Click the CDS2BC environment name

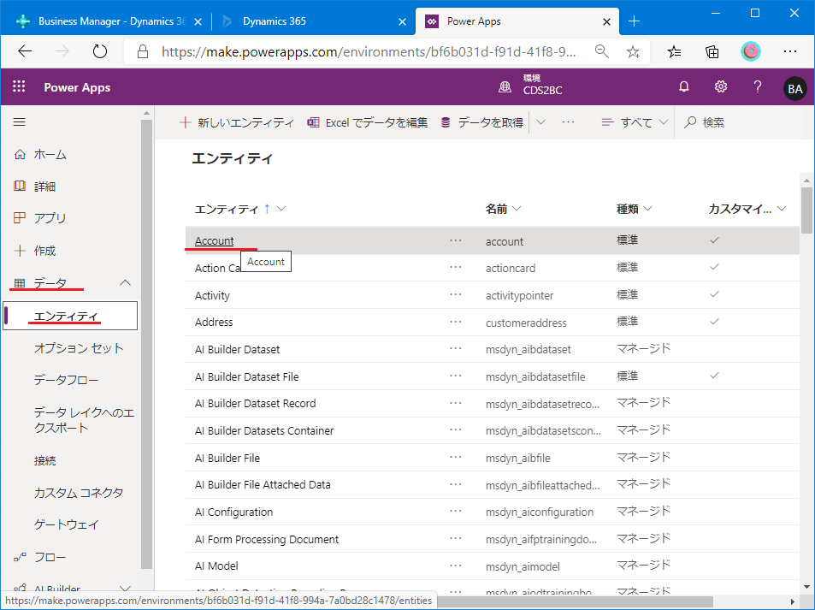pyautogui.click(x=543, y=90)
